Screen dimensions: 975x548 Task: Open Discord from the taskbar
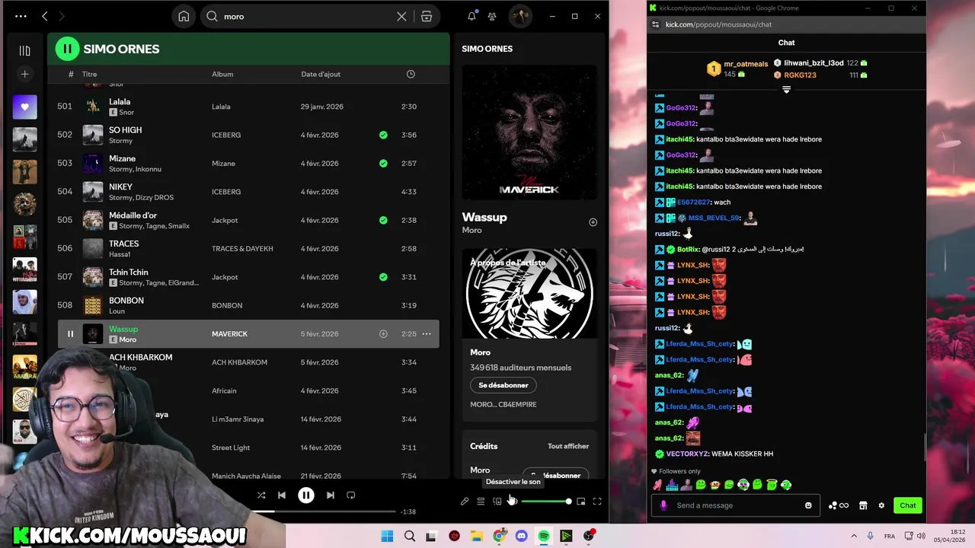(x=521, y=536)
